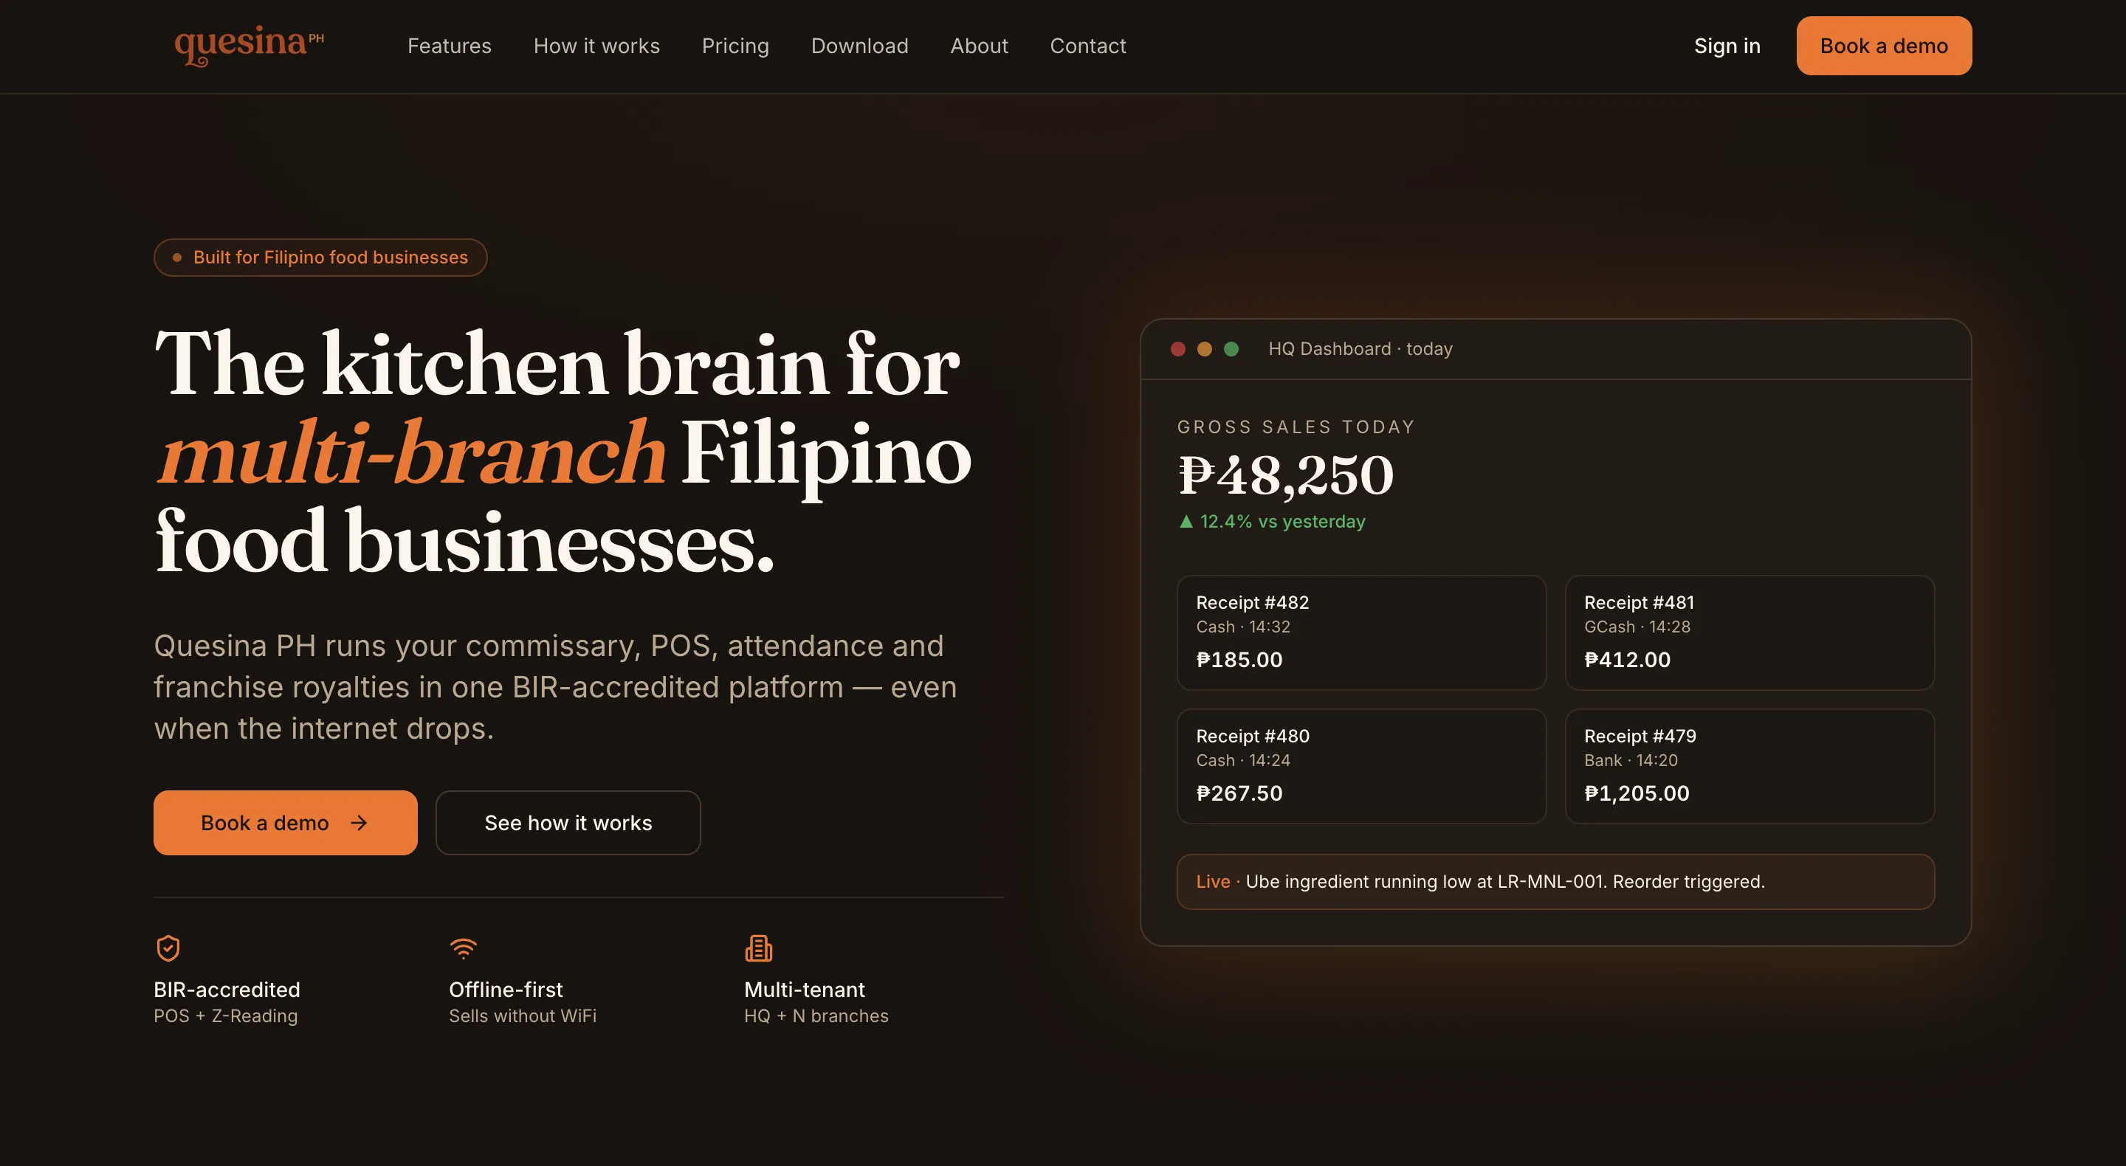This screenshot has height=1166, width=2126.
Task: Click the Offline-first WiFi icon
Action: click(464, 948)
